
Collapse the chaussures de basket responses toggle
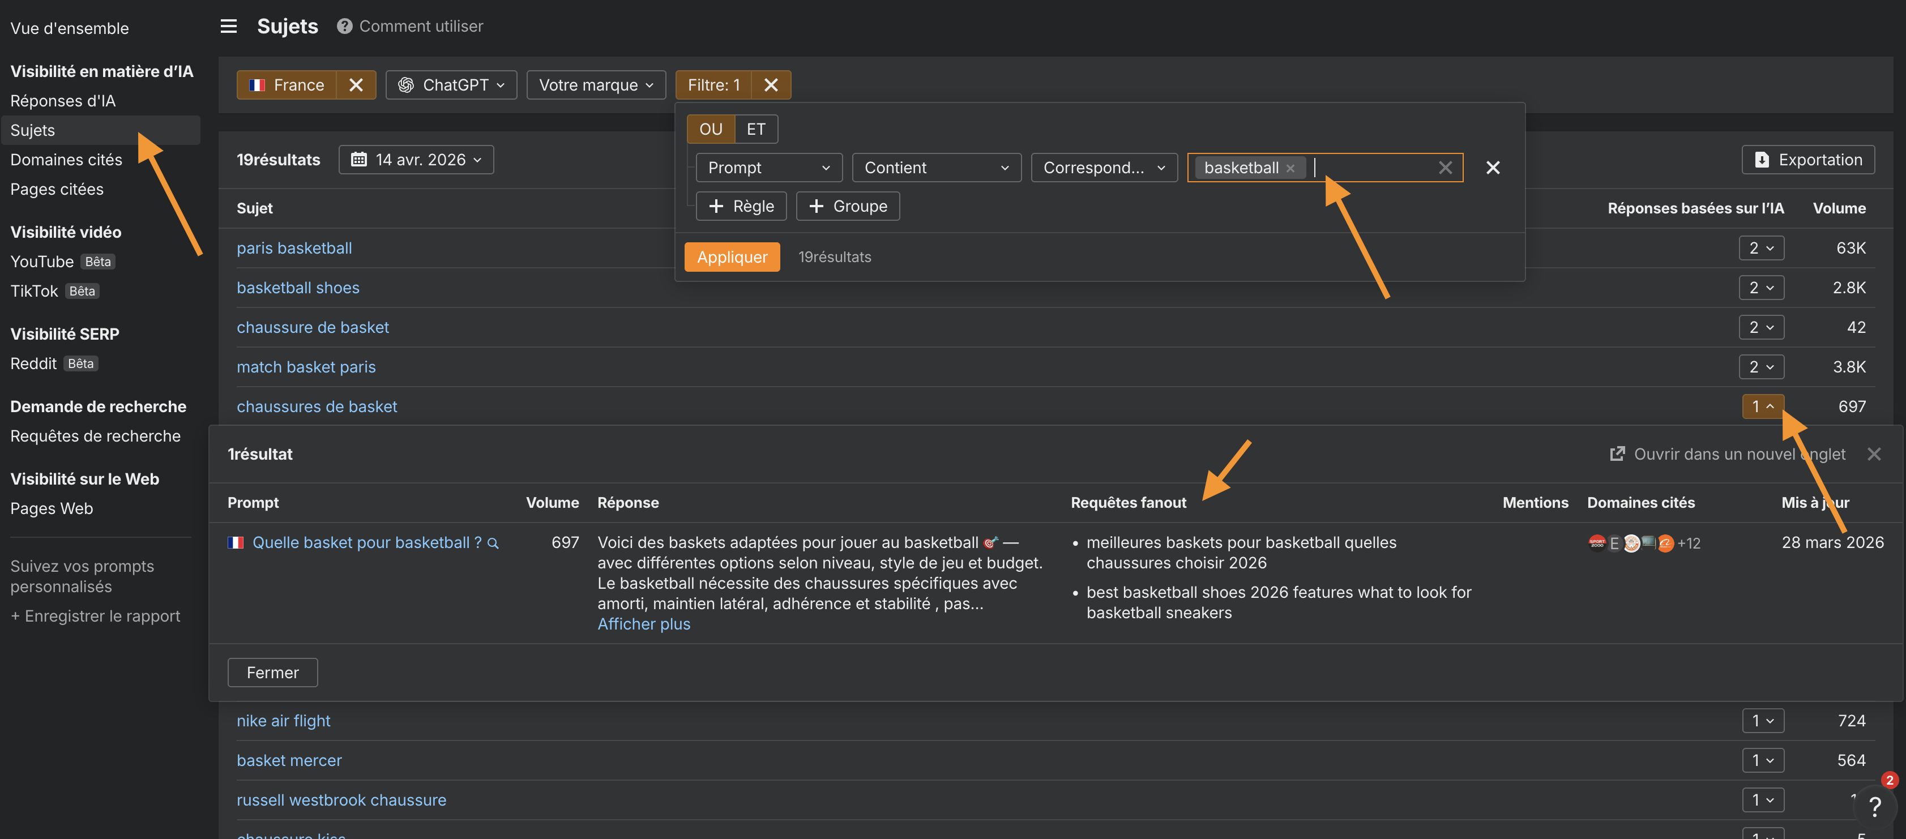(x=1763, y=406)
